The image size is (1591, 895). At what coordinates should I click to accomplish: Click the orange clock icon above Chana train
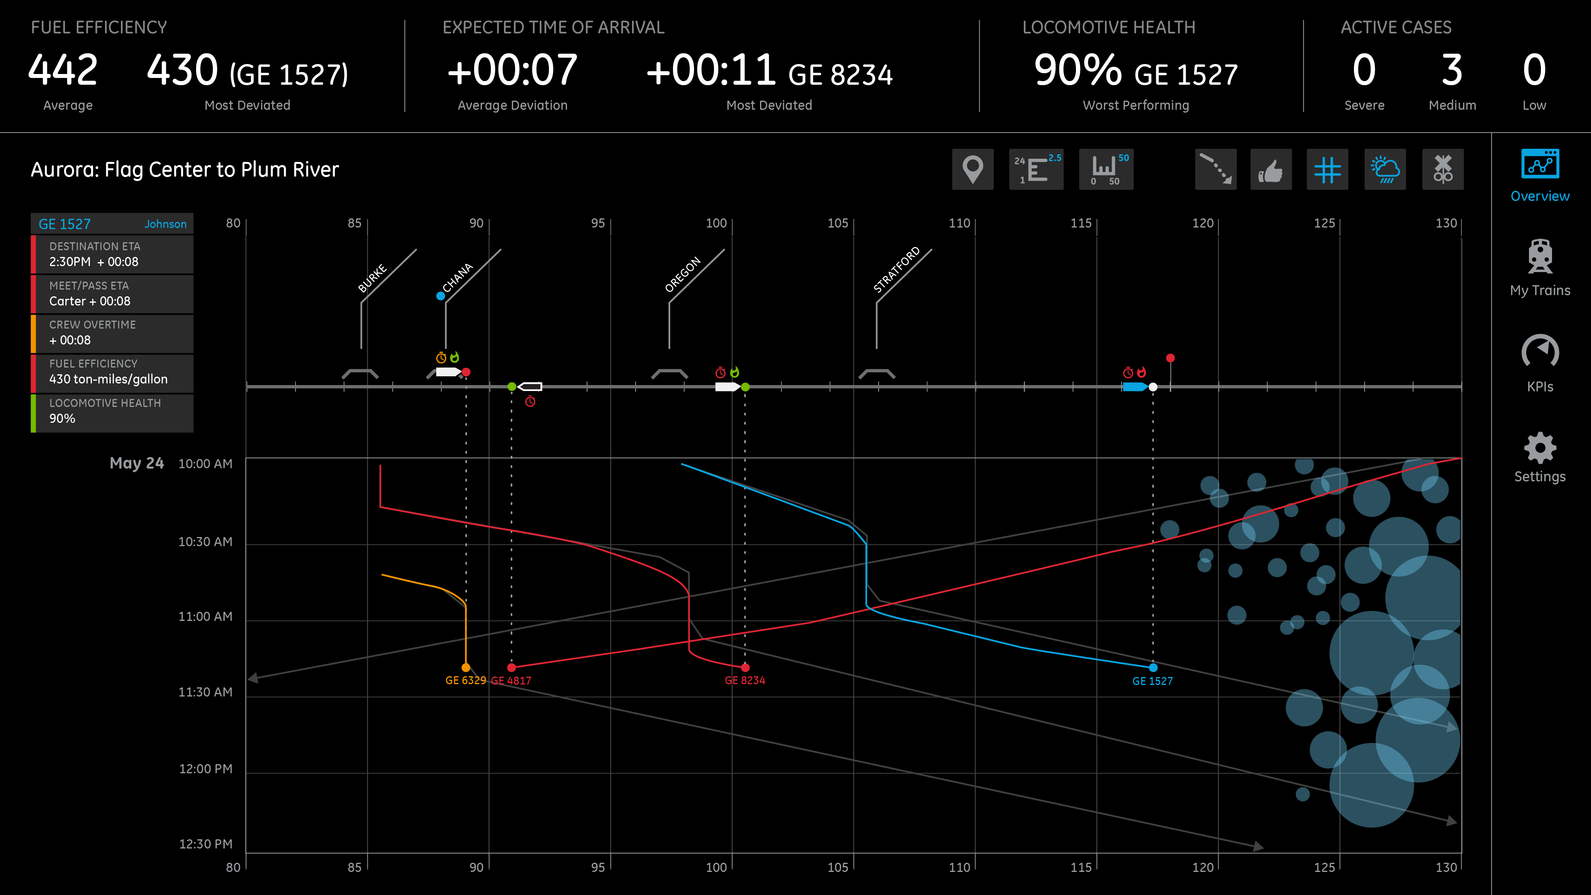click(441, 358)
